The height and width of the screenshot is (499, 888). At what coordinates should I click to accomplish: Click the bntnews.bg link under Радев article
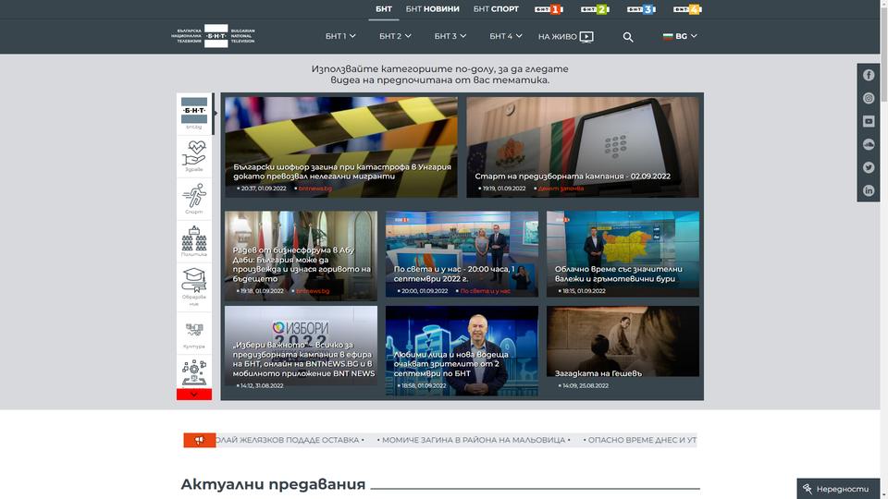[313, 291]
